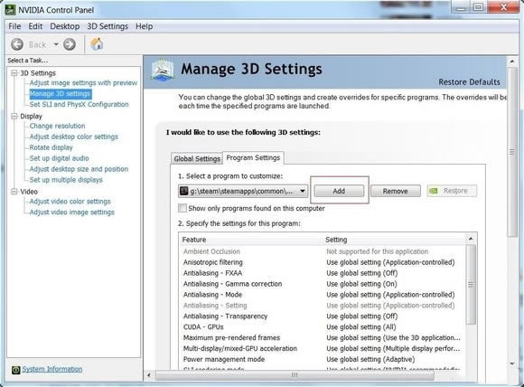
Task: Collapse the Video tree node
Action: click(x=14, y=192)
